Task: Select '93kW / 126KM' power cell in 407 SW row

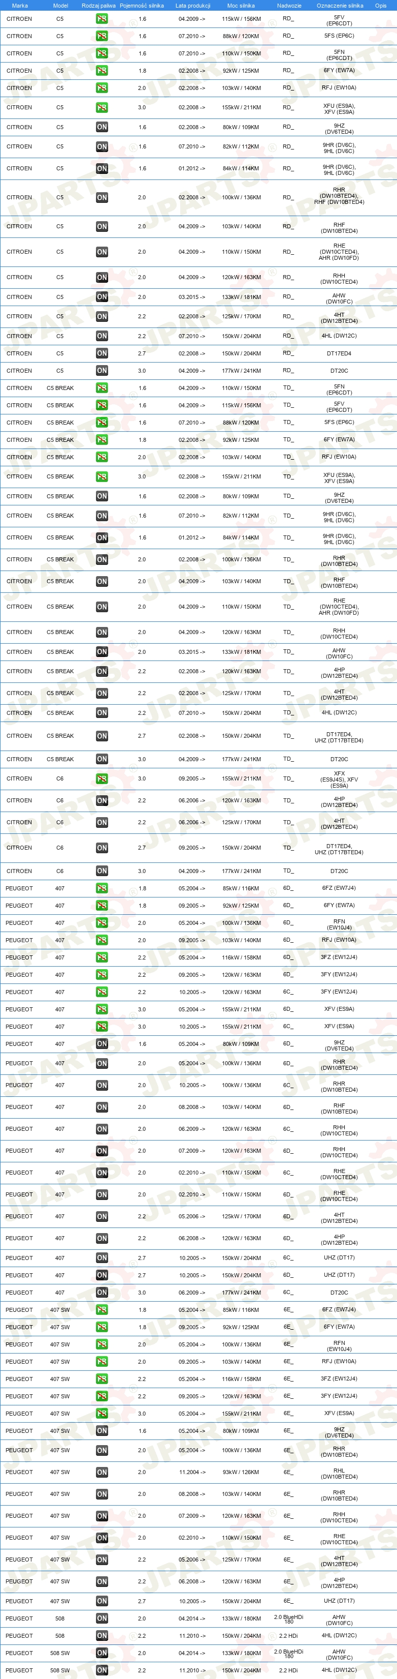Action: point(242,1473)
